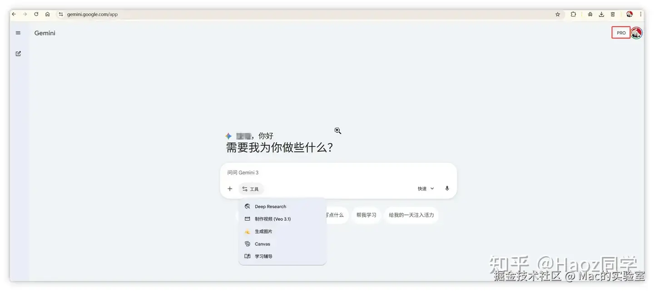This screenshot has width=654, height=291.
Task: Go back to the previous page
Action: pos(14,14)
